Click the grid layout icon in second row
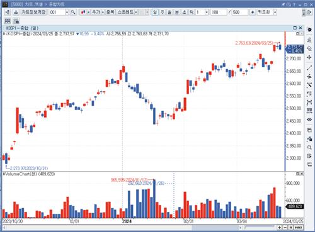 point(8,21)
